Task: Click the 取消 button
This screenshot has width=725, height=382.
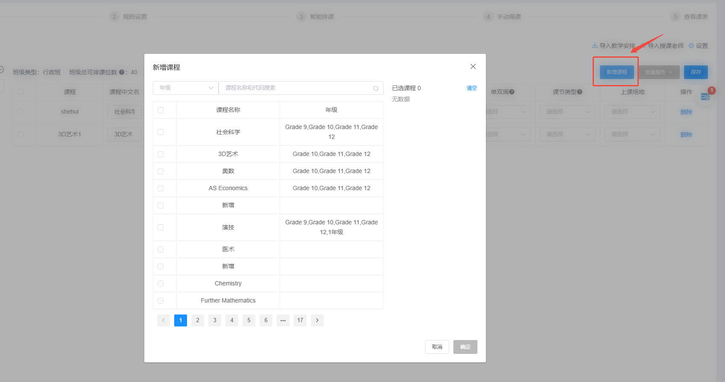Action: tap(437, 347)
